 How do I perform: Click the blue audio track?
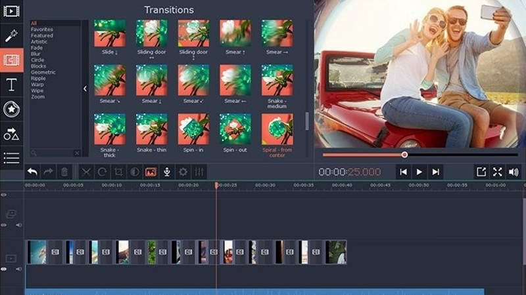click(254, 292)
